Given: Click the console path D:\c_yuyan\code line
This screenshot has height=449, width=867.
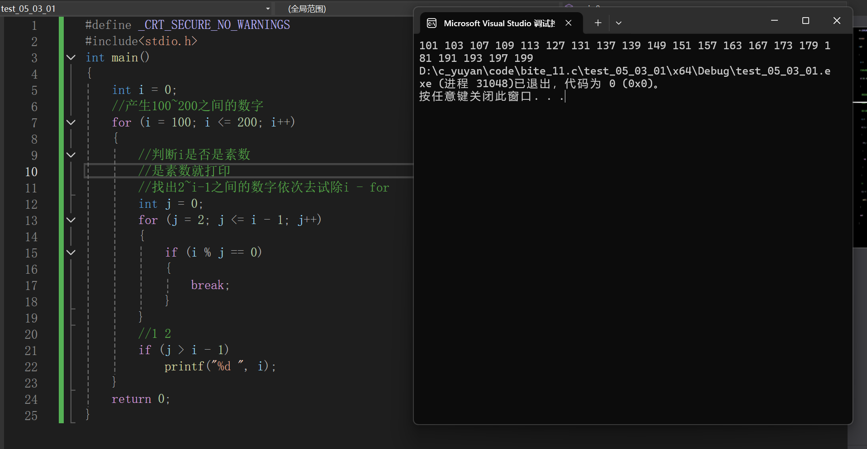Looking at the screenshot, I should point(625,71).
